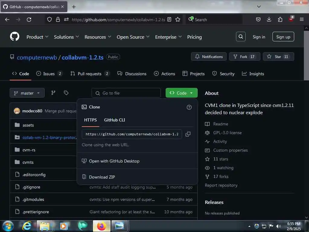Open the Pricing page link
309x232 pixels.
(x=194, y=37)
